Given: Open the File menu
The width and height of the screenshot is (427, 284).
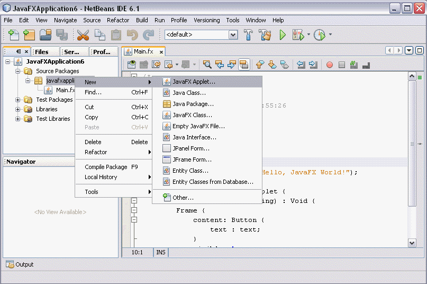Looking at the screenshot, I should click(x=8, y=20).
